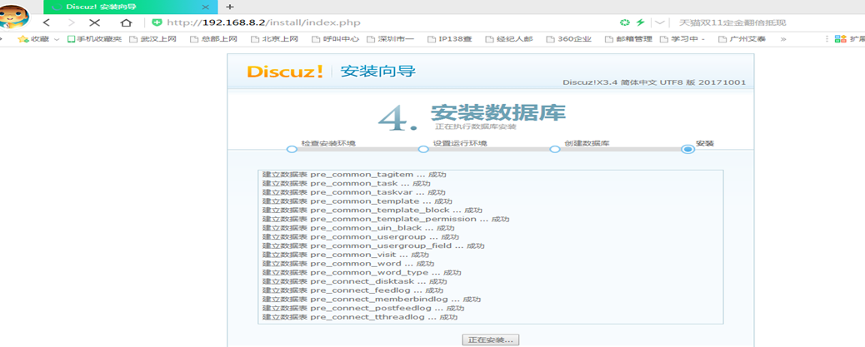
Task: Close the Discuz! 安装向导 tab
Action: coord(205,7)
